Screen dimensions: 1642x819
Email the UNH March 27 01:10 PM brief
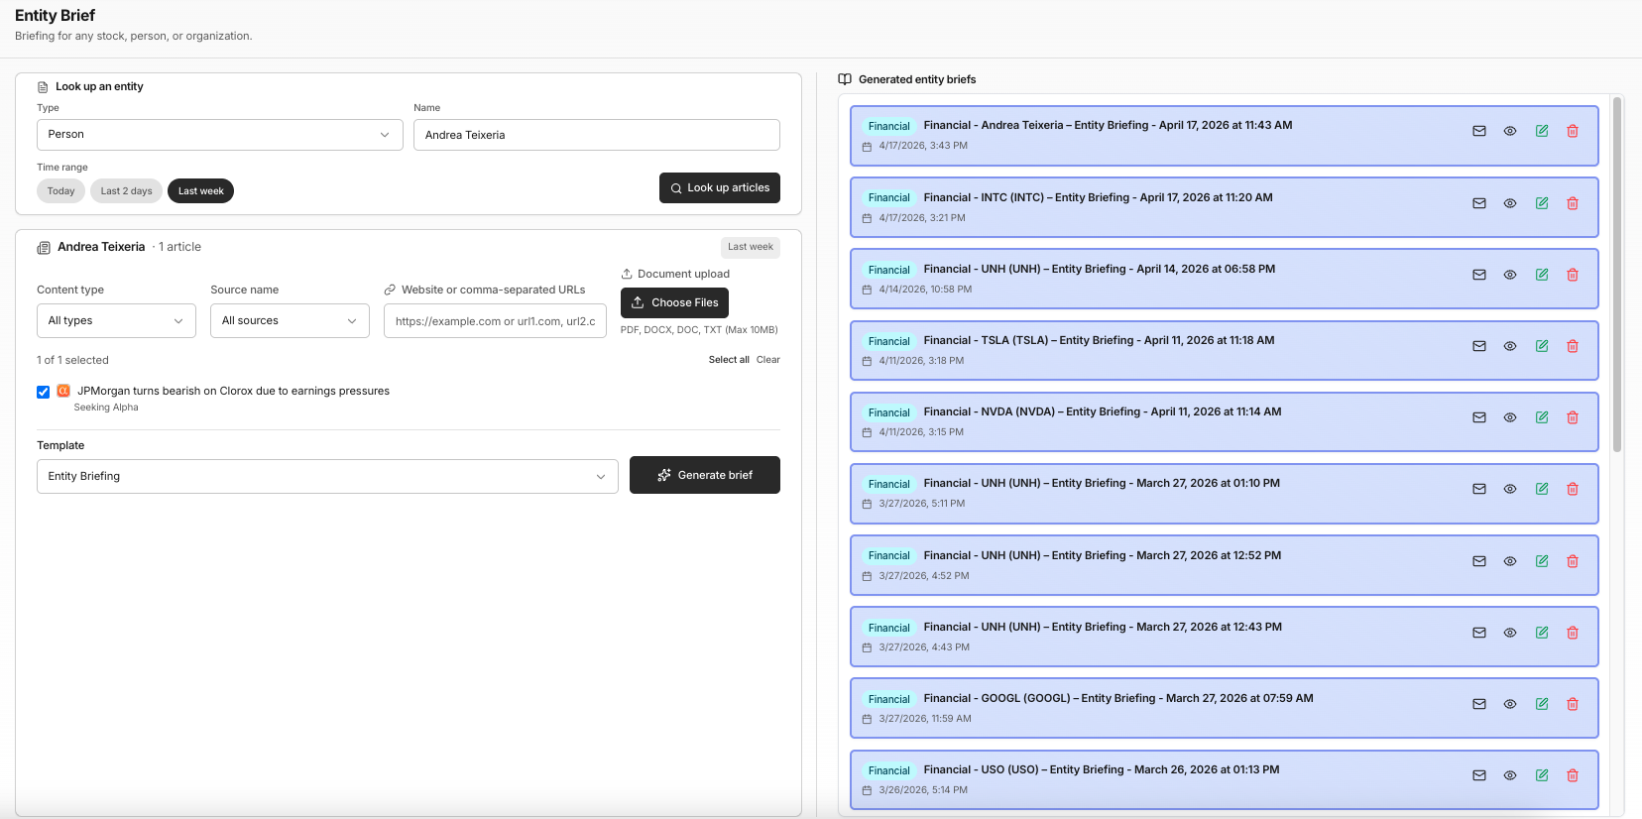tap(1479, 489)
